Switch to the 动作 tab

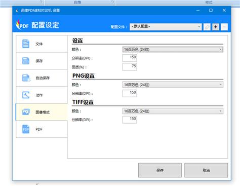pos(42,95)
